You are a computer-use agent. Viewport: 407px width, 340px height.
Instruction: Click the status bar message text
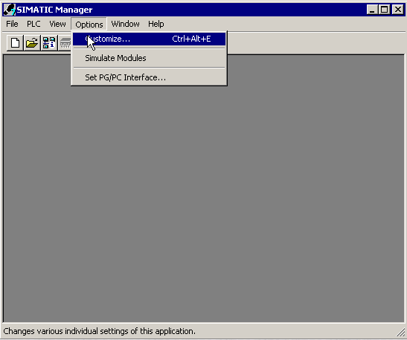click(99, 331)
